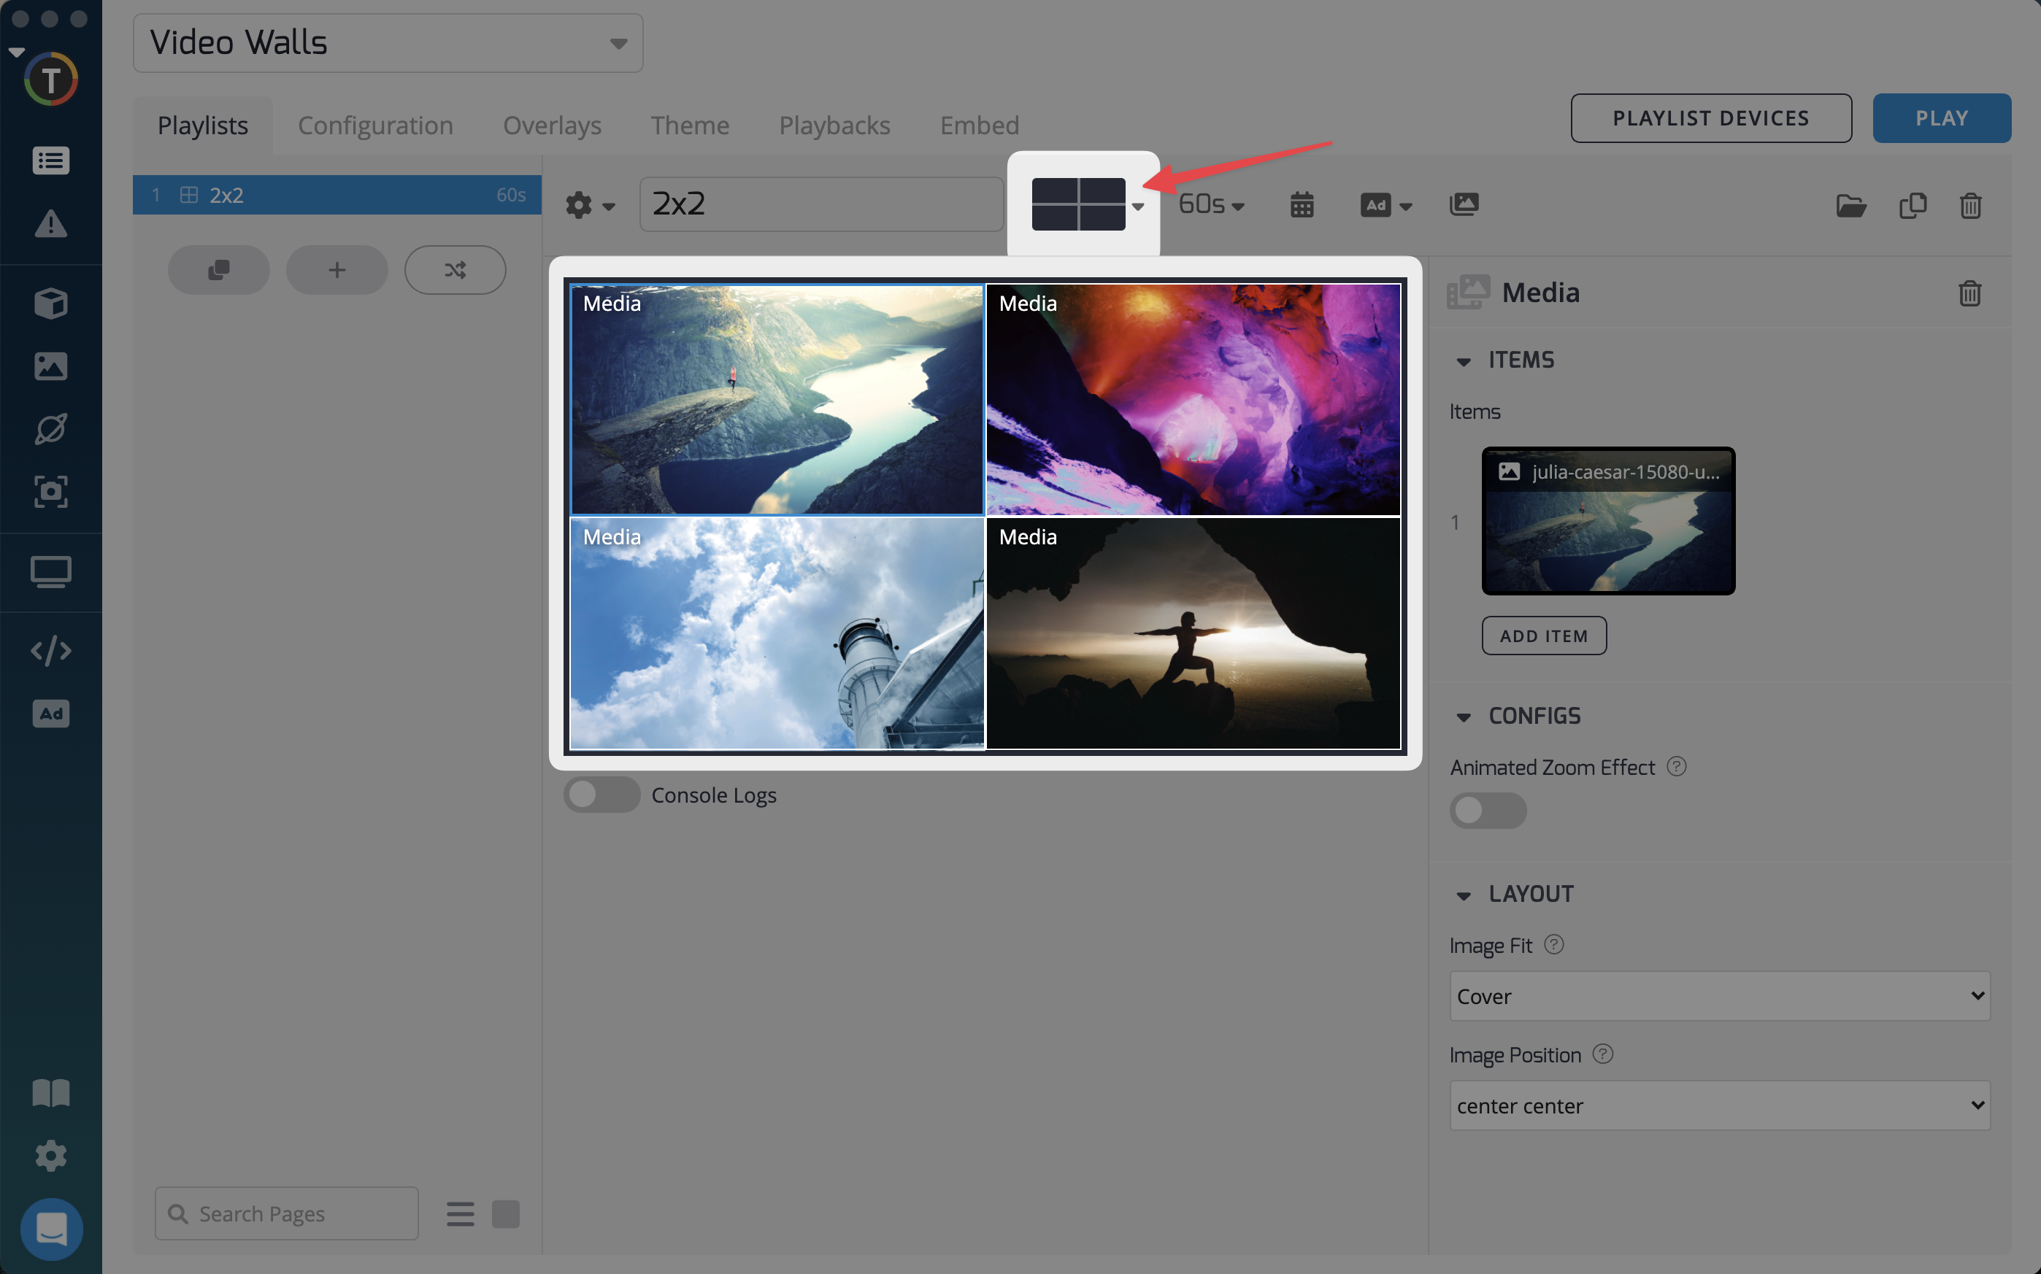The image size is (2041, 1274).
Task: Switch to the Overlays tab
Action: [552, 126]
